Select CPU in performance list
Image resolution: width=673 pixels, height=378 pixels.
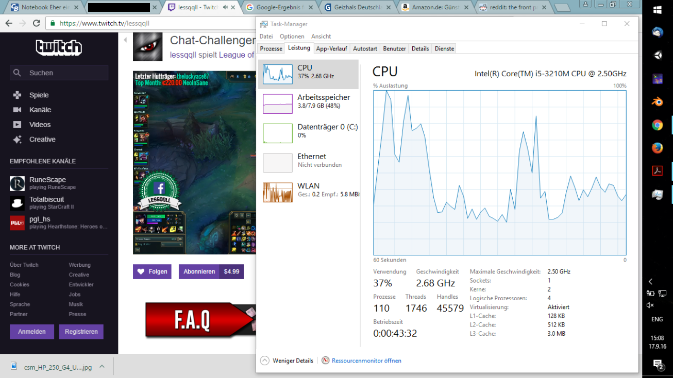308,74
